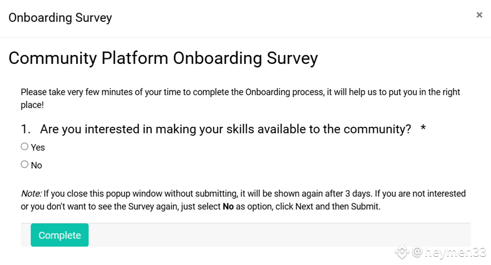Select the No radio button

pyautogui.click(x=24, y=164)
